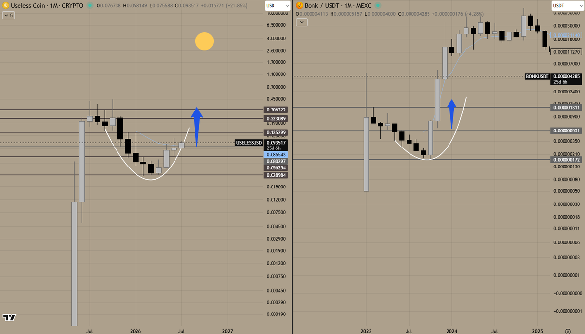Click the TradingView logo on Useless Coin chart
This screenshot has width=585, height=334.
[x=9, y=317]
